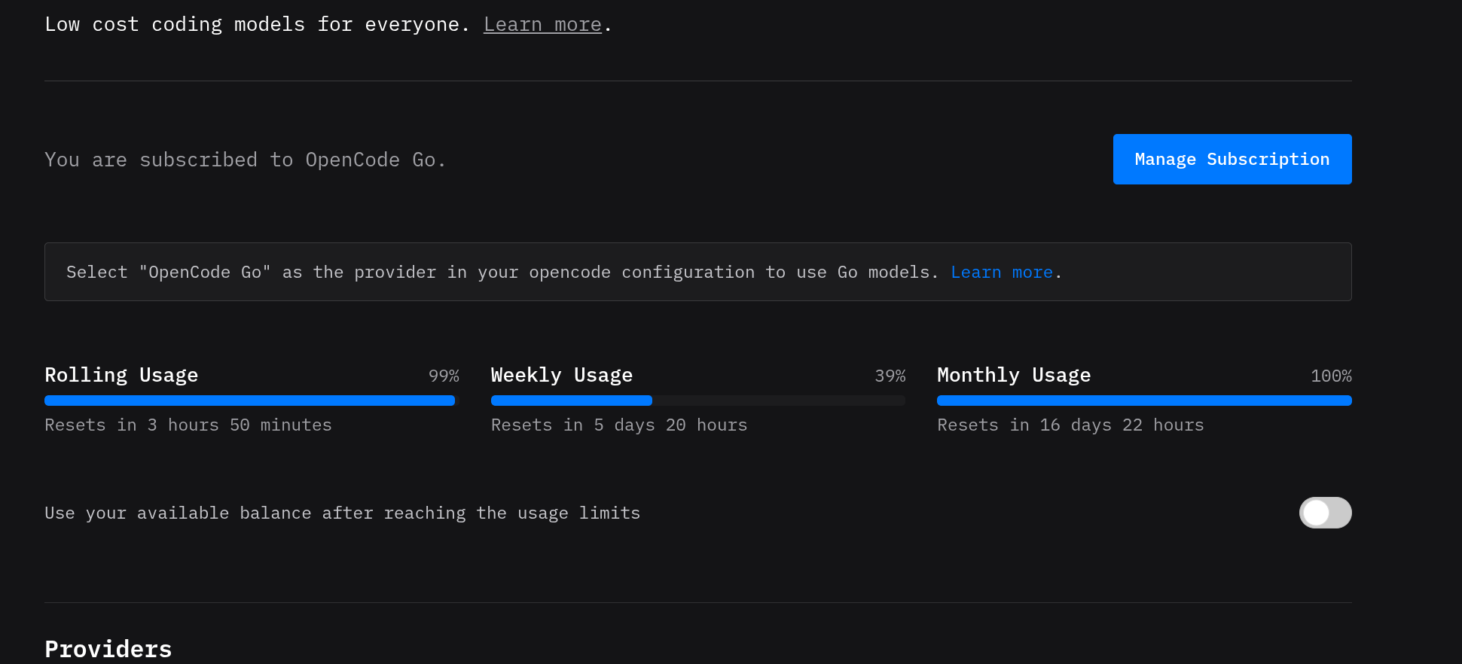Click the 'Select "OpenCode Go" as the provider' notice
Image resolution: width=1462 pixels, height=664 pixels.
click(x=698, y=272)
